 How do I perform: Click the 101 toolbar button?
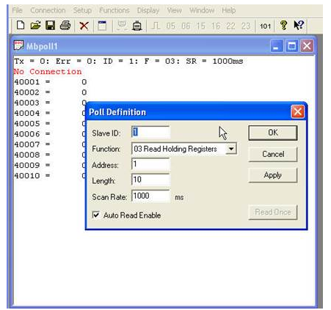(x=265, y=26)
